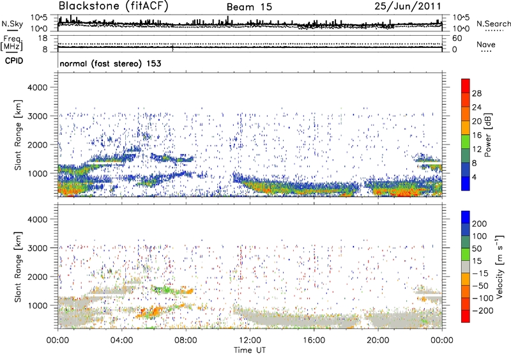Viewport: 511px width, 354px height.
Task: Click the 'N.Sky' legend label
Action: click(x=12, y=24)
